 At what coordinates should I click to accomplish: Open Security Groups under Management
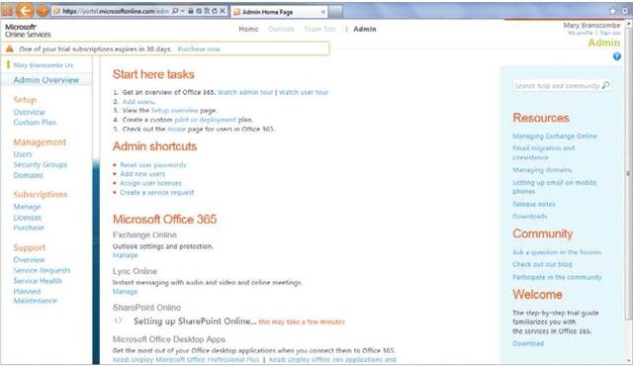coord(40,164)
